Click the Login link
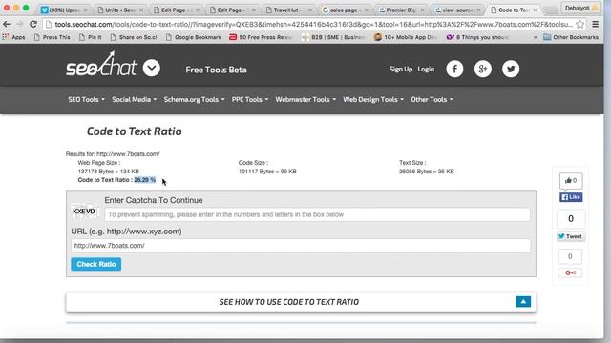 click(x=426, y=69)
